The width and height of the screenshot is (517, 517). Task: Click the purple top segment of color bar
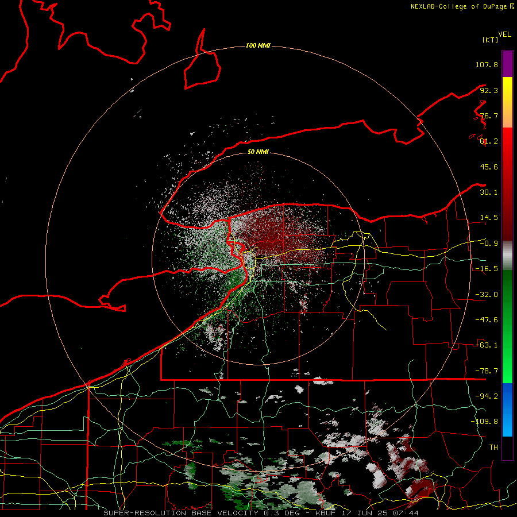point(507,64)
